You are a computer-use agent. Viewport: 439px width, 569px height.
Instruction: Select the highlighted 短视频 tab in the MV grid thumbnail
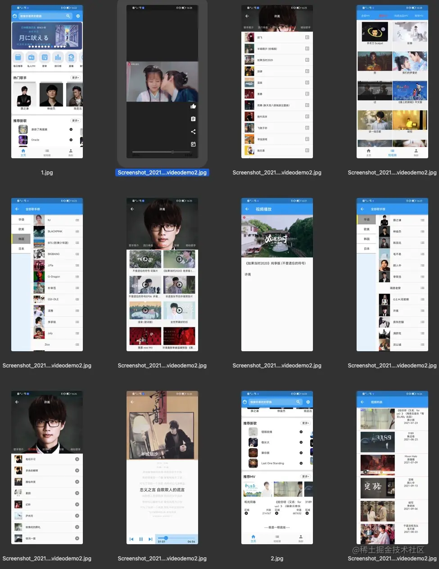point(392,153)
